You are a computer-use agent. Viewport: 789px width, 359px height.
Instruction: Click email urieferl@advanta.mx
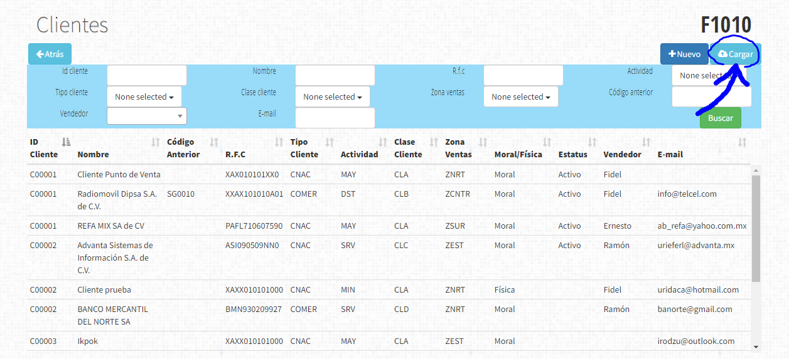[x=696, y=245]
